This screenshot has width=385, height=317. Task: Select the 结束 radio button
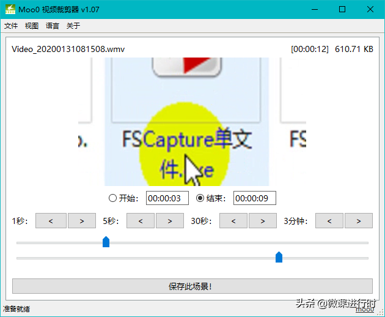[x=200, y=198]
